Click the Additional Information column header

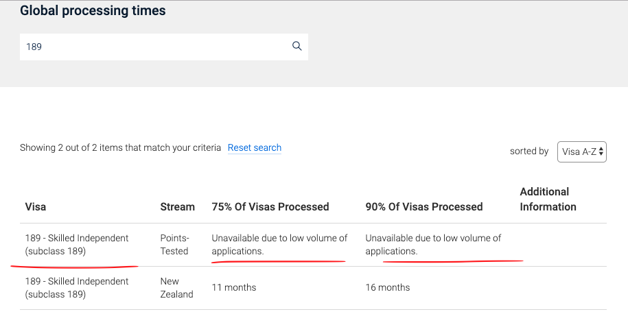pyautogui.click(x=548, y=200)
